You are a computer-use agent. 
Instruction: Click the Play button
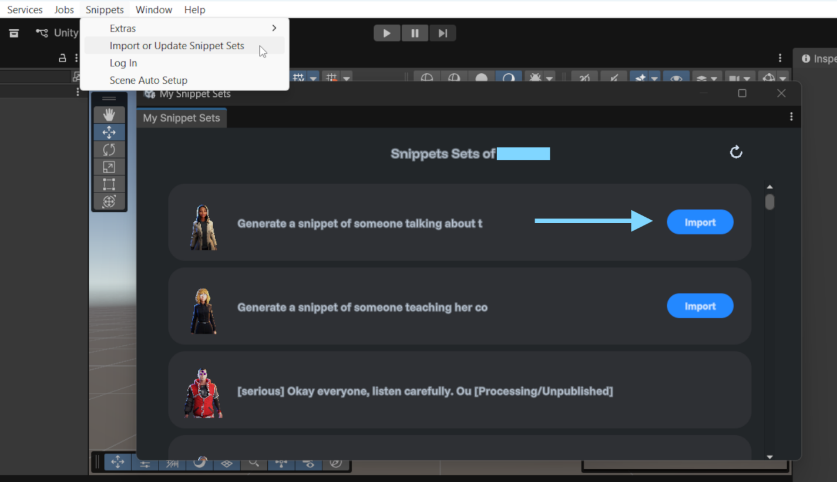(387, 33)
